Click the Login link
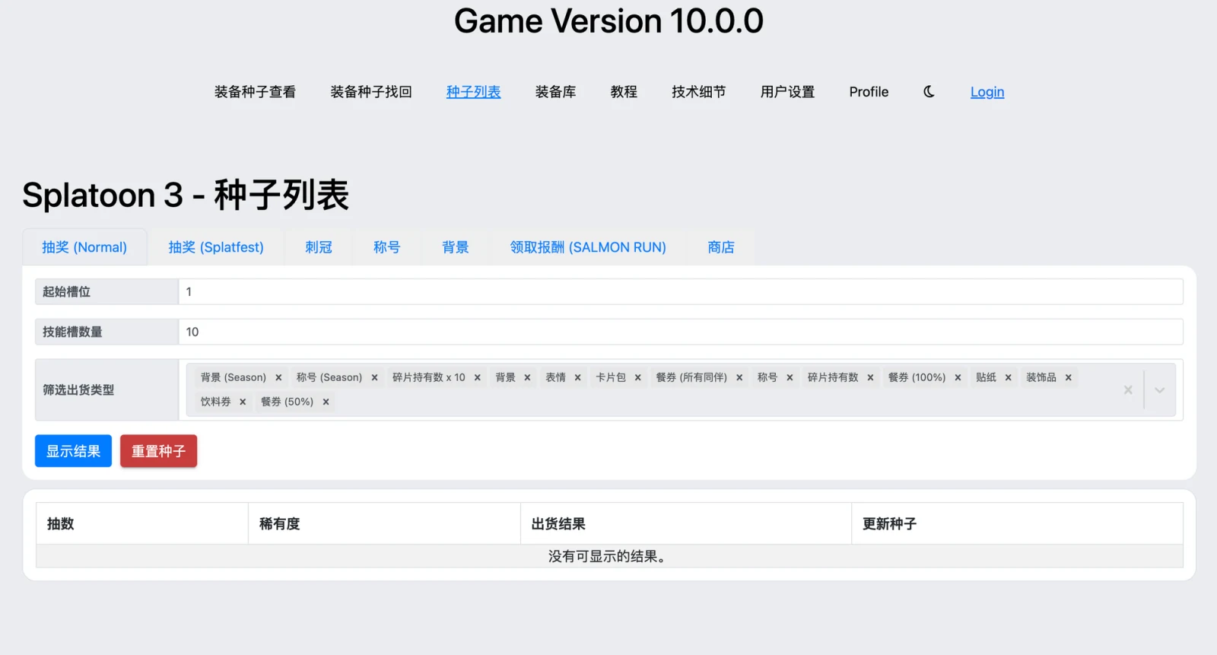Screen dimensions: 1217x655 point(987,91)
